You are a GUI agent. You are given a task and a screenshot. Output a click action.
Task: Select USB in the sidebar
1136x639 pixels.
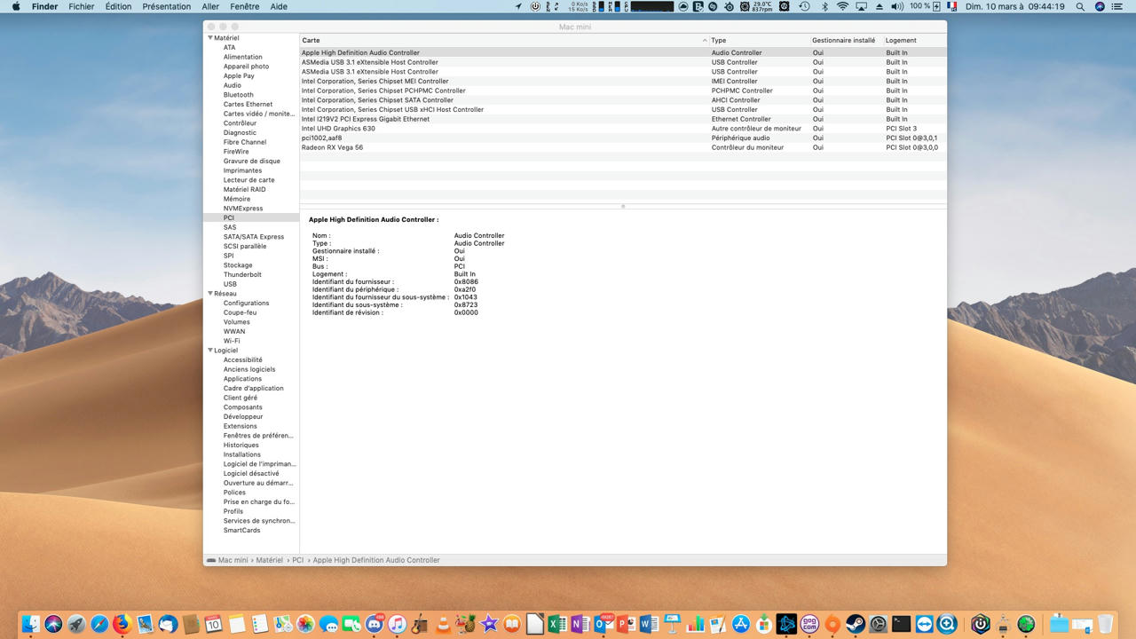click(230, 284)
